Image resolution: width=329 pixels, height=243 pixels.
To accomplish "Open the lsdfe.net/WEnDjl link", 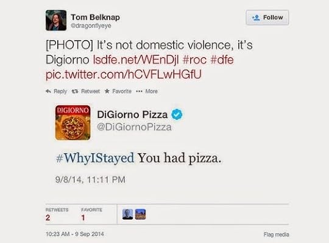I will pos(136,60).
